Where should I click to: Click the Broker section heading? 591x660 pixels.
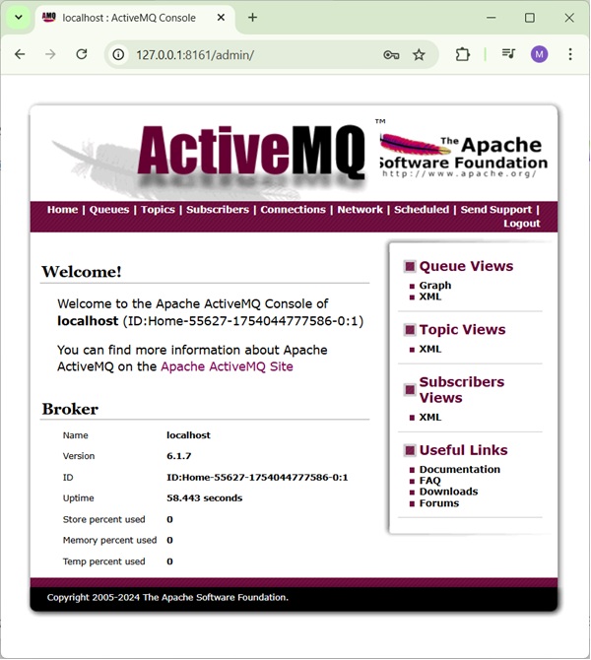pos(70,409)
